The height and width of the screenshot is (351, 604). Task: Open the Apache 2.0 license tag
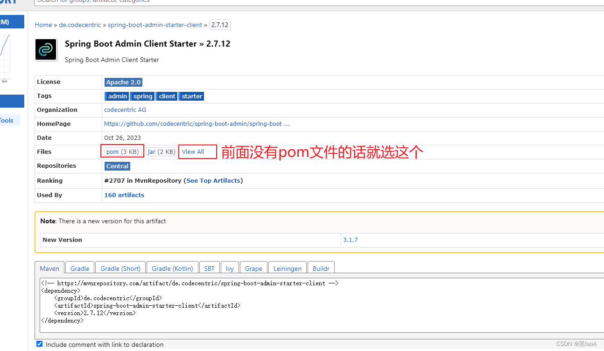(123, 82)
